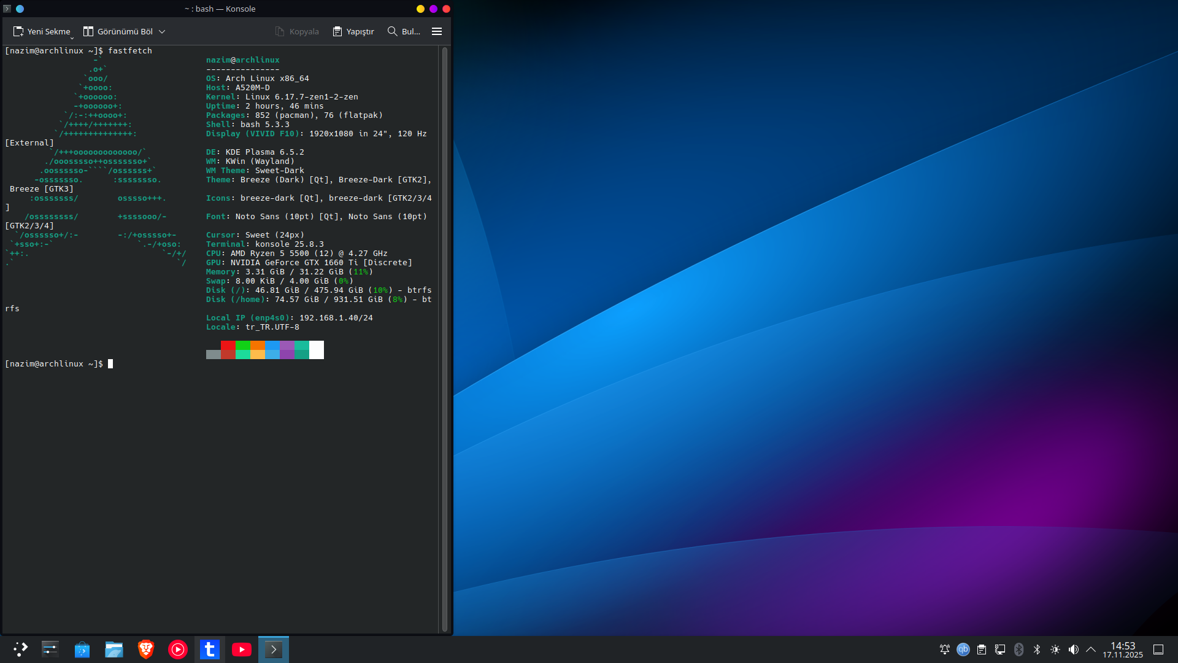Expand the Yeni Sekme profile dropdown arrow
The height and width of the screenshot is (663, 1178).
[x=72, y=37]
